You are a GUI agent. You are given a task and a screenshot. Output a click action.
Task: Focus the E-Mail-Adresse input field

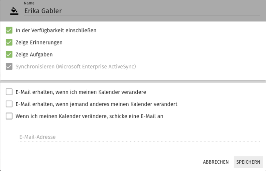point(139,137)
